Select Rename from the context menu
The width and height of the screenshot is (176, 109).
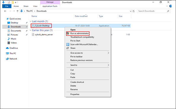tap(74, 89)
